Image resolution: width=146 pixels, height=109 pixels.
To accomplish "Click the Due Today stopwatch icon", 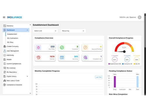I will [x=39, y=47].
